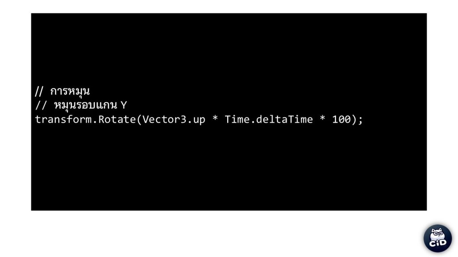The width and height of the screenshot is (458, 257).
Task: Click the opening parenthesis after Rotate
Action: coord(139,120)
